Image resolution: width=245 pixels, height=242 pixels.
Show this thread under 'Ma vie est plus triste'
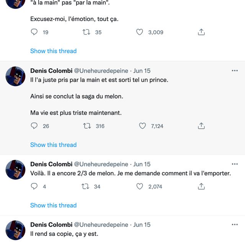[54, 145]
